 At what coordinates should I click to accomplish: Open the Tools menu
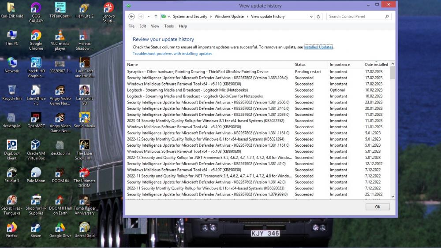click(169, 26)
